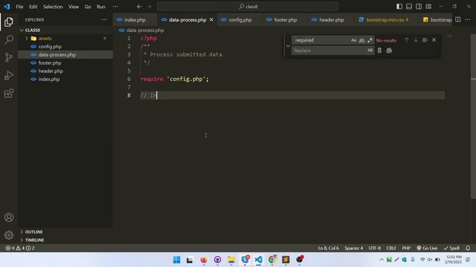476x267 pixels.
Task: Click the overflow menu ellipsis after Run
Action: (115, 7)
